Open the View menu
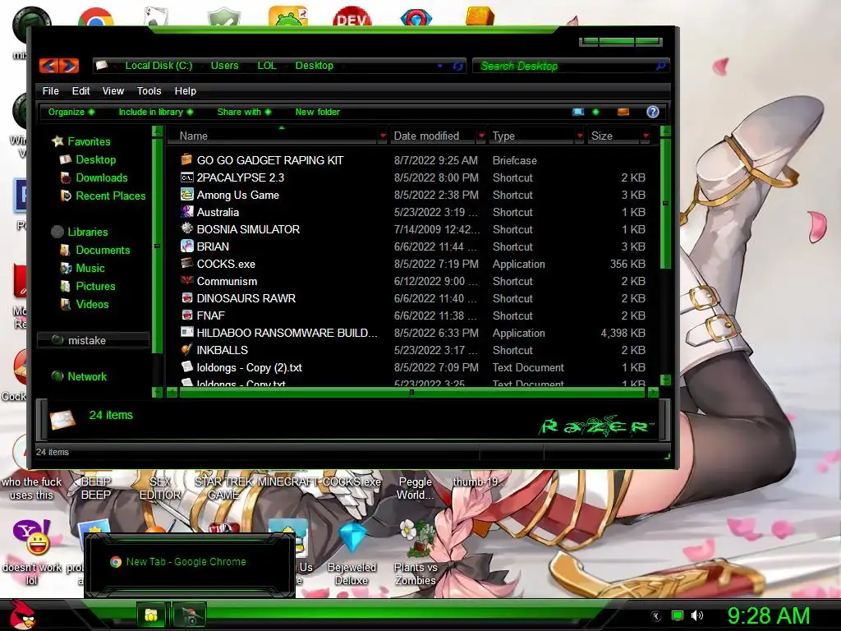This screenshot has width=841, height=631. pyautogui.click(x=113, y=90)
